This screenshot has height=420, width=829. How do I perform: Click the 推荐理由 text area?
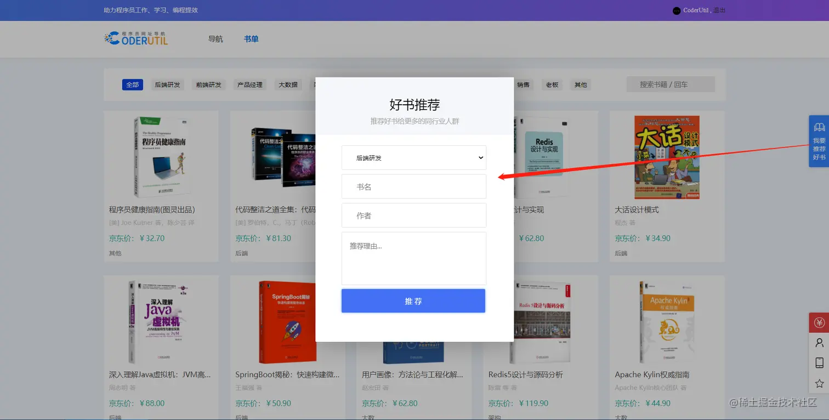point(414,258)
